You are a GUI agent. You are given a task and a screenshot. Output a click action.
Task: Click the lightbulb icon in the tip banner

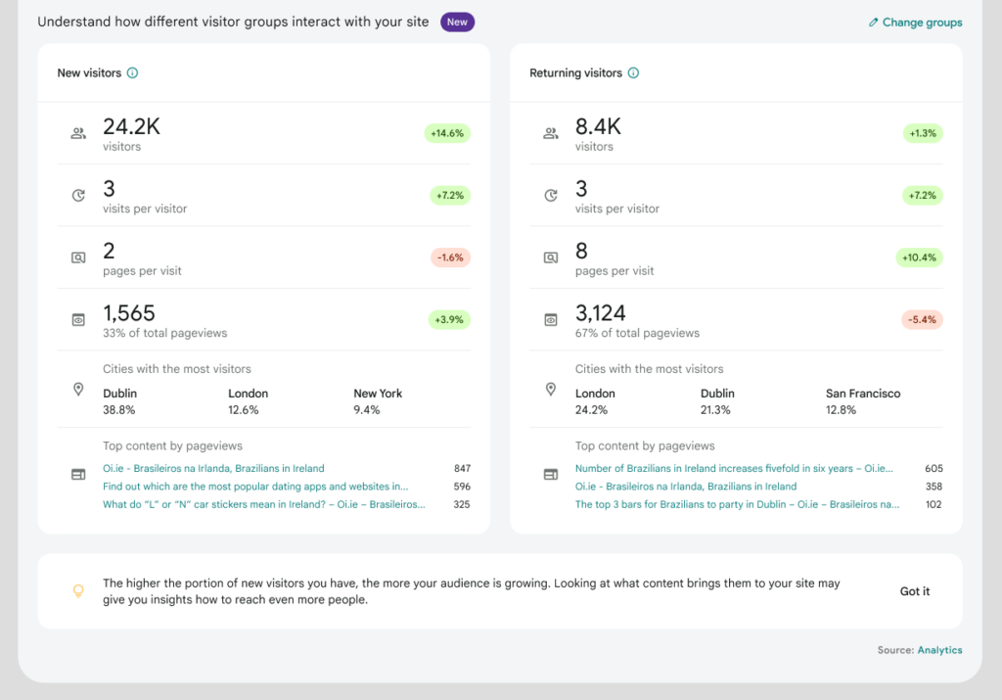point(79,590)
